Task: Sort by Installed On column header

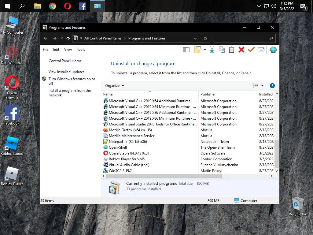Action: pyautogui.click(x=266, y=94)
